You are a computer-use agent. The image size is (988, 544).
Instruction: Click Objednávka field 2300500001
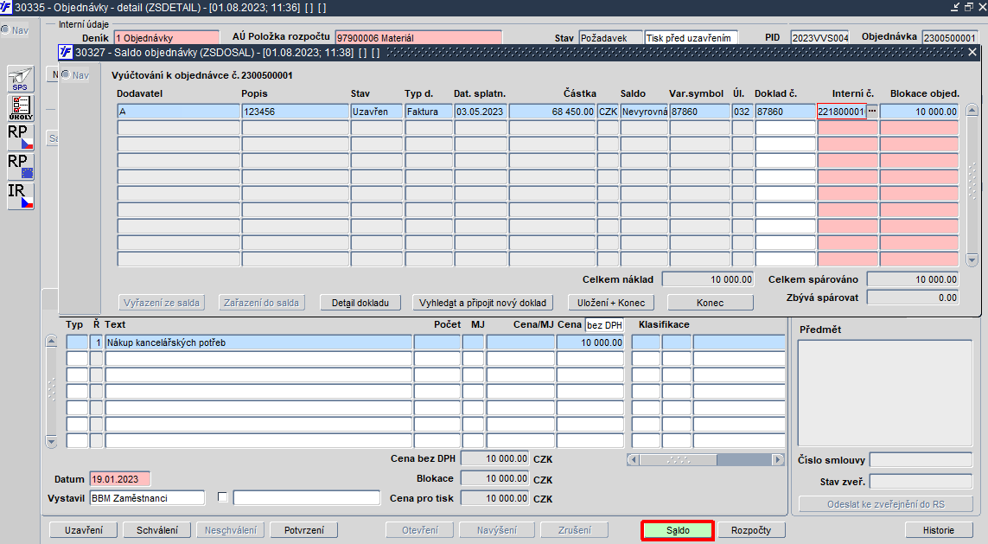(x=950, y=38)
